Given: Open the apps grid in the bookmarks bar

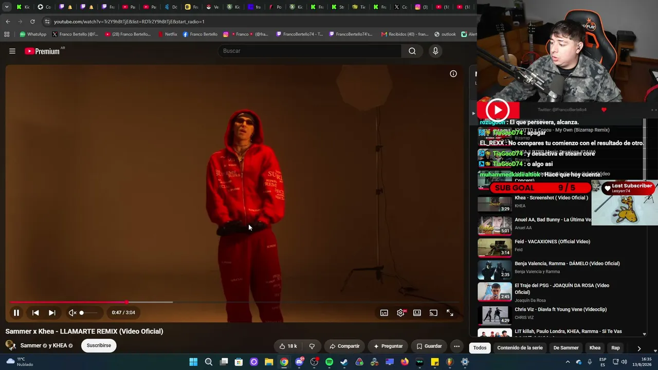Looking at the screenshot, I should pyautogui.click(x=7, y=34).
